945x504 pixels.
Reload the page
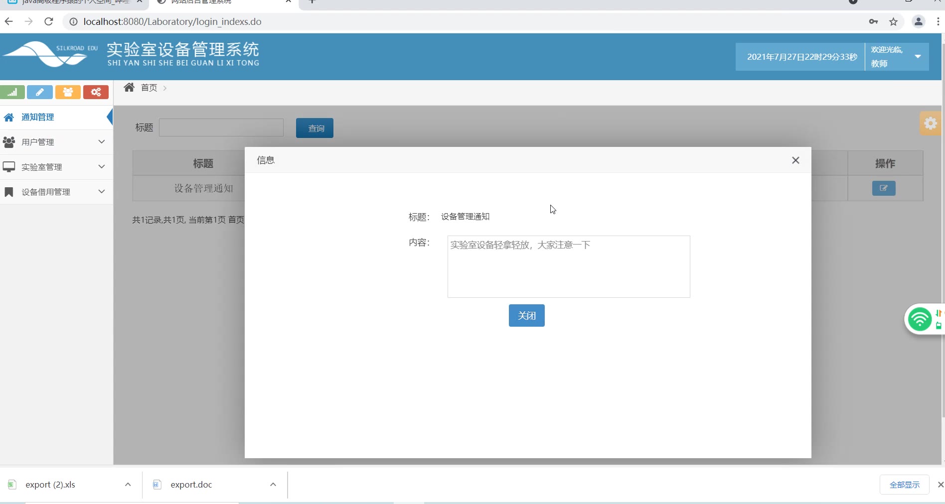pyautogui.click(x=48, y=22)
